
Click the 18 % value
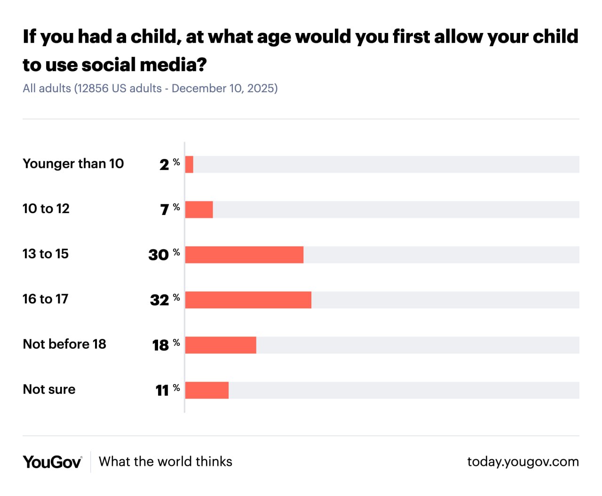165,345
